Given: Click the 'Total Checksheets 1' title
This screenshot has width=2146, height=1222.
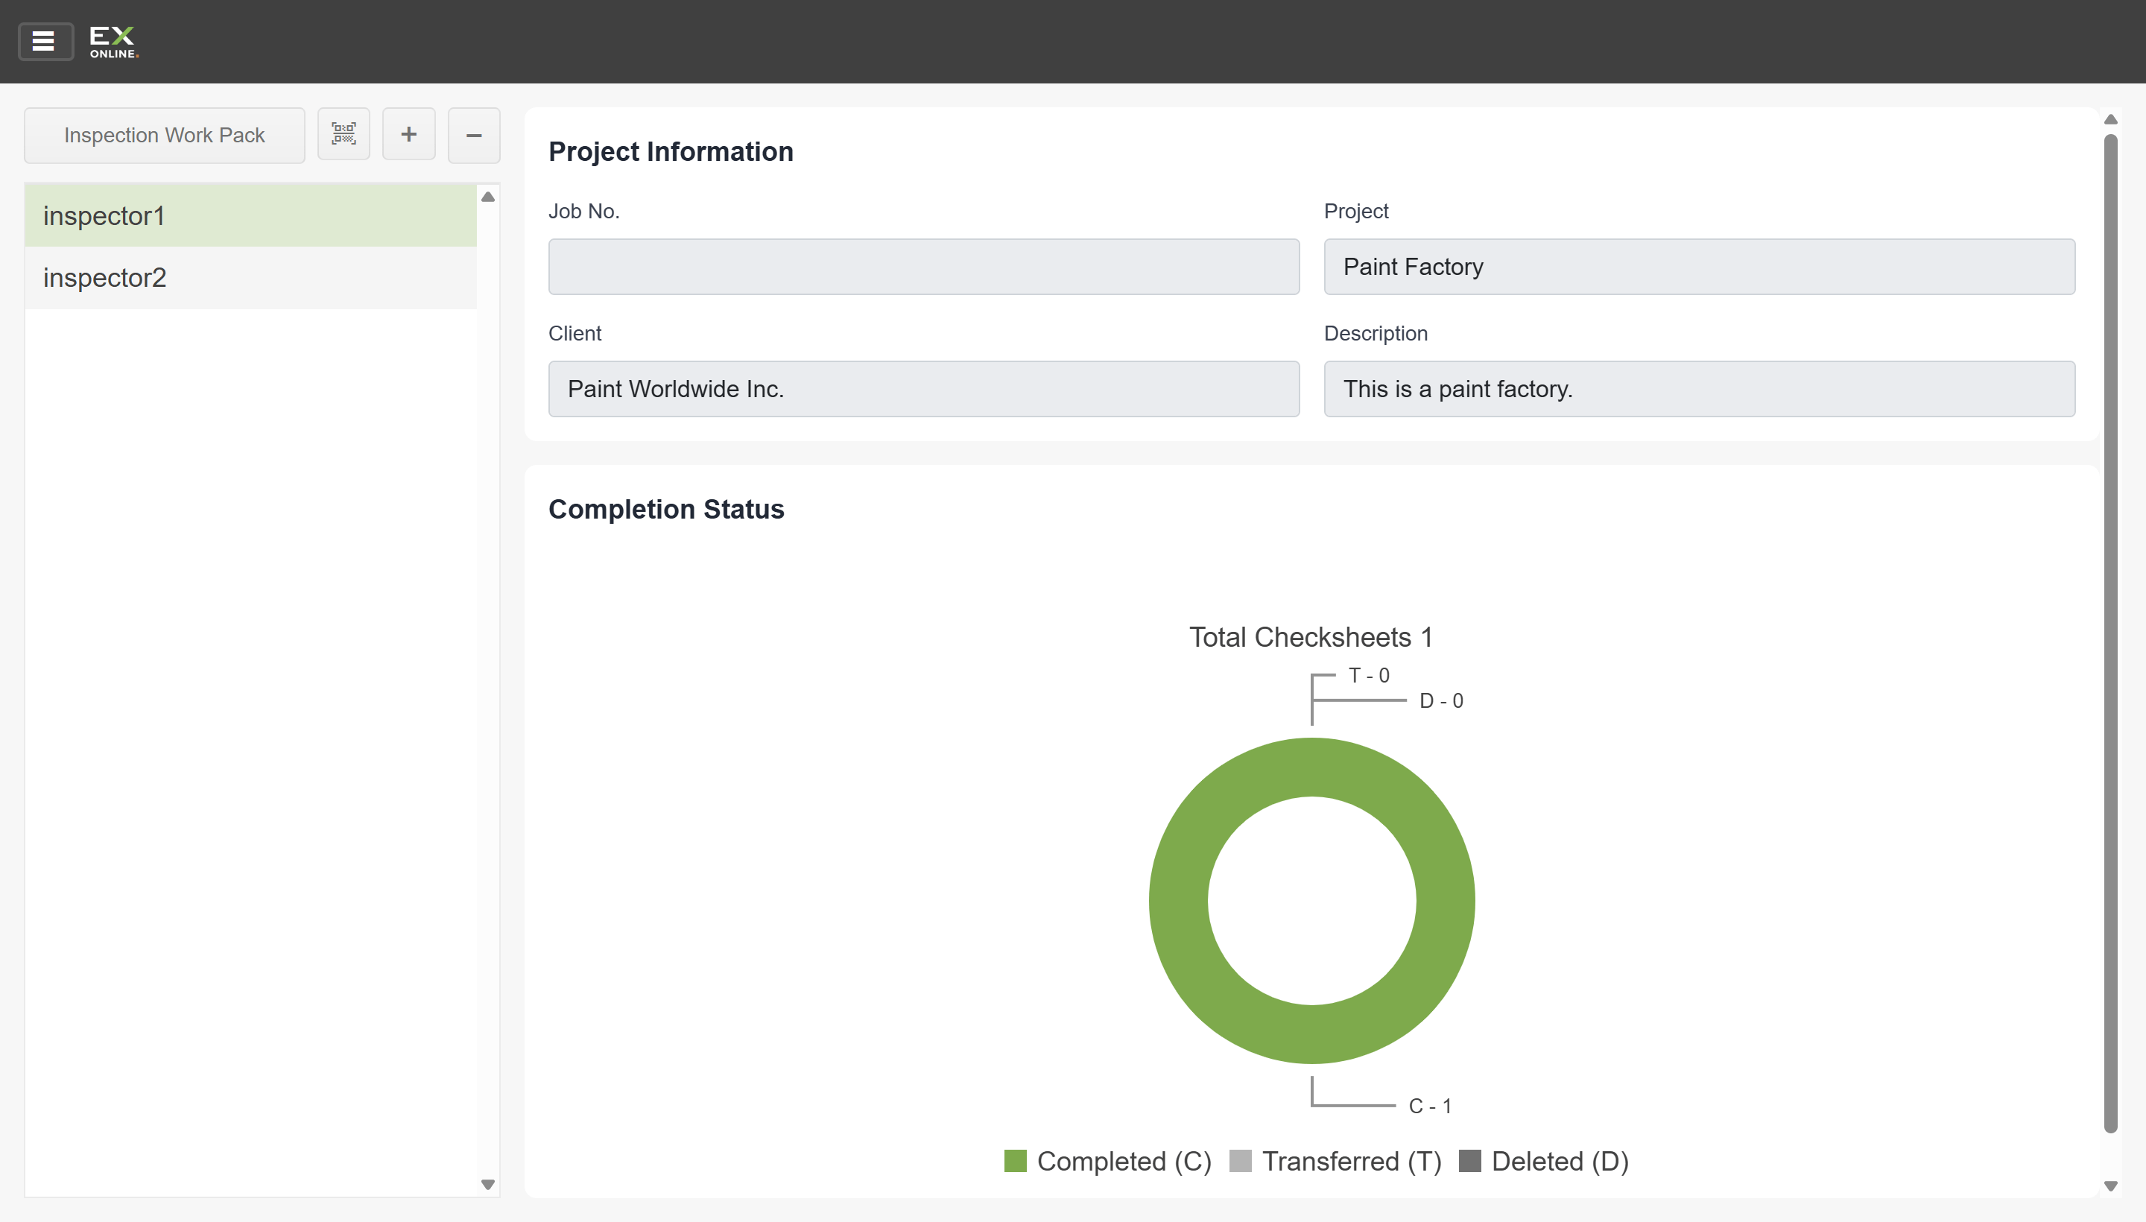Looking at the screenshot, I should (x=1310, y=638).
